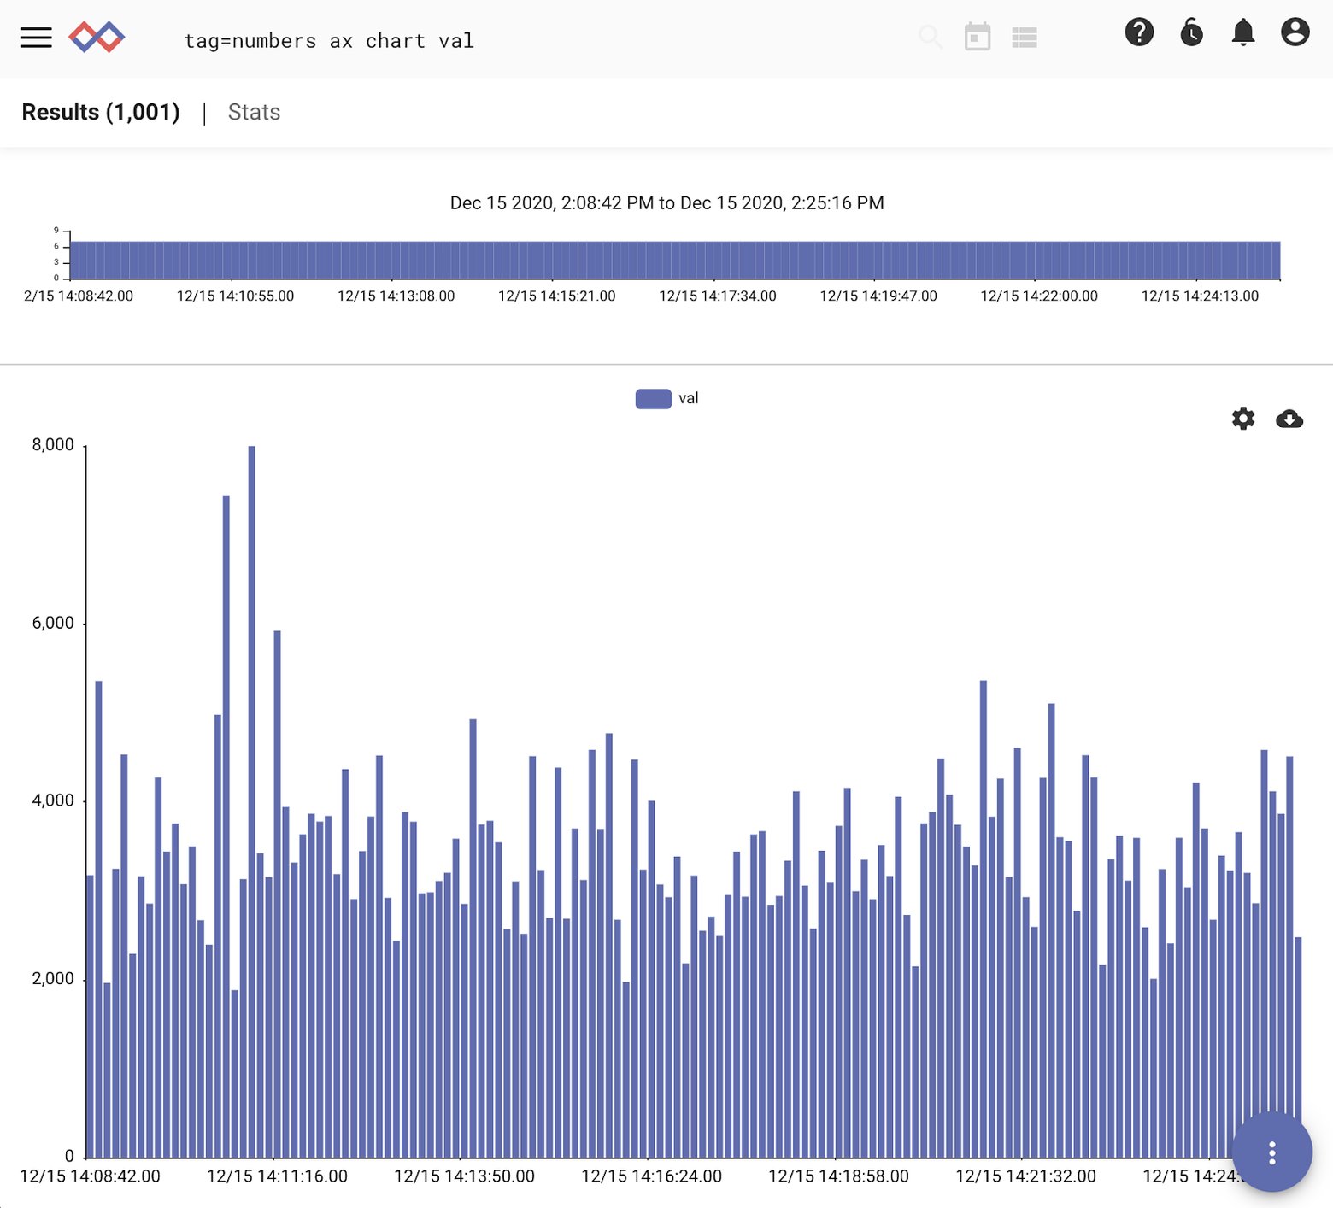The height and width of the screenshot is (1208, 1333).
Task: Open the help question-mark icon
Action: point(1139,34)
